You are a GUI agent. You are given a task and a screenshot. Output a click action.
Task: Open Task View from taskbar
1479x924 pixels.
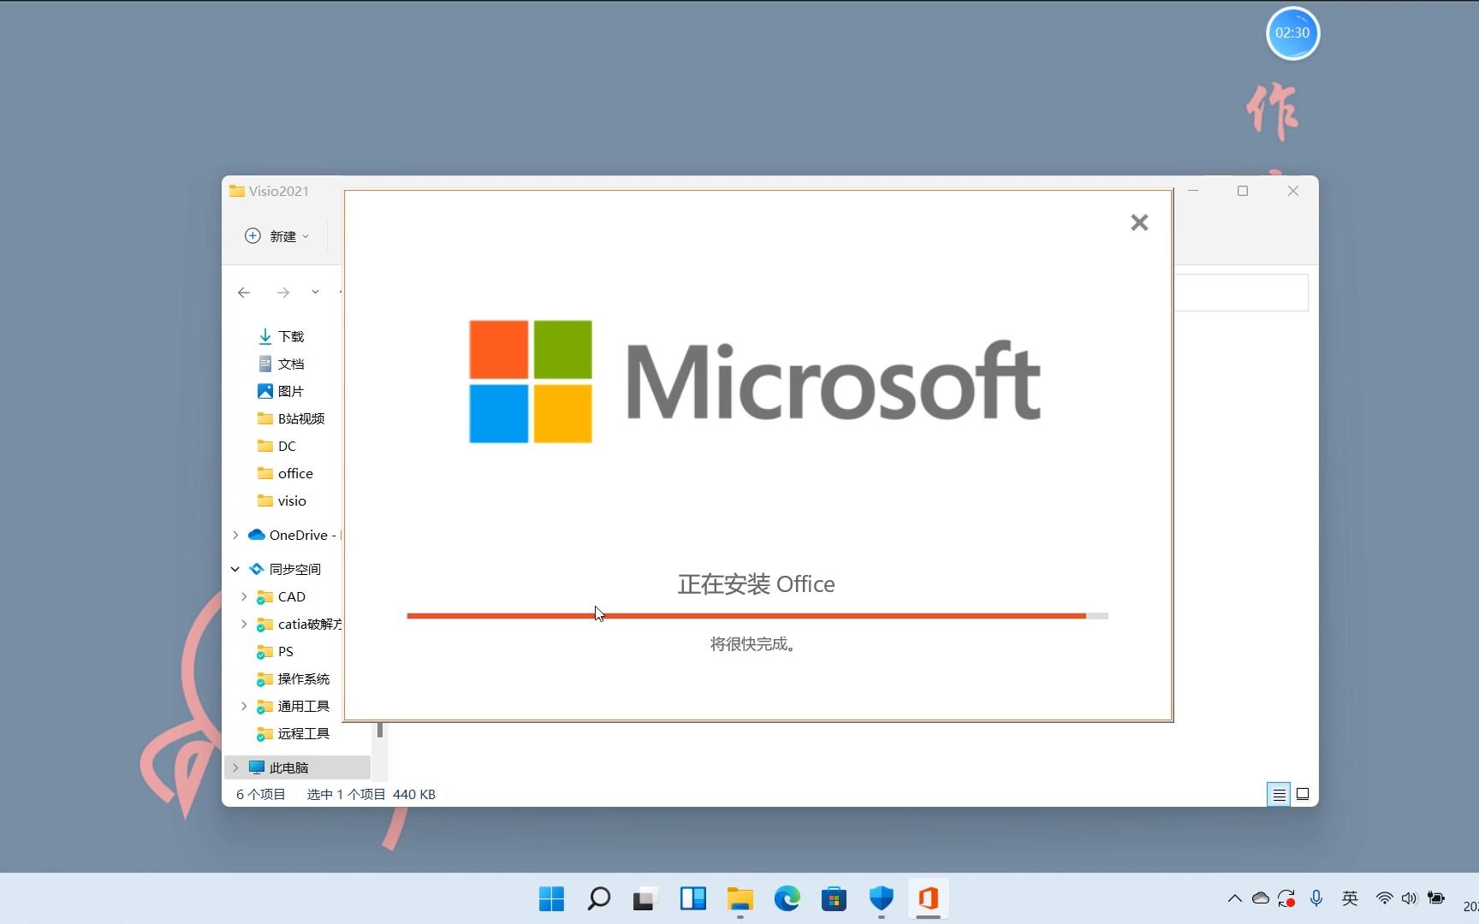pyautogui.click(x=644, y=898)
